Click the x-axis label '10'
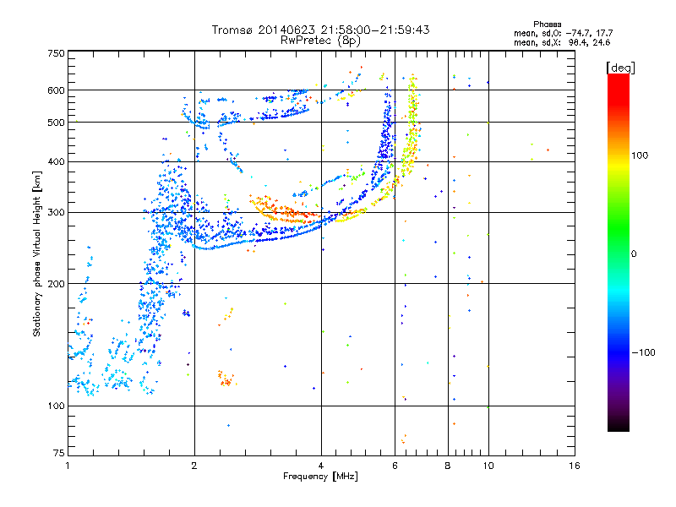676x507 pixels. (x=488, y=466)
